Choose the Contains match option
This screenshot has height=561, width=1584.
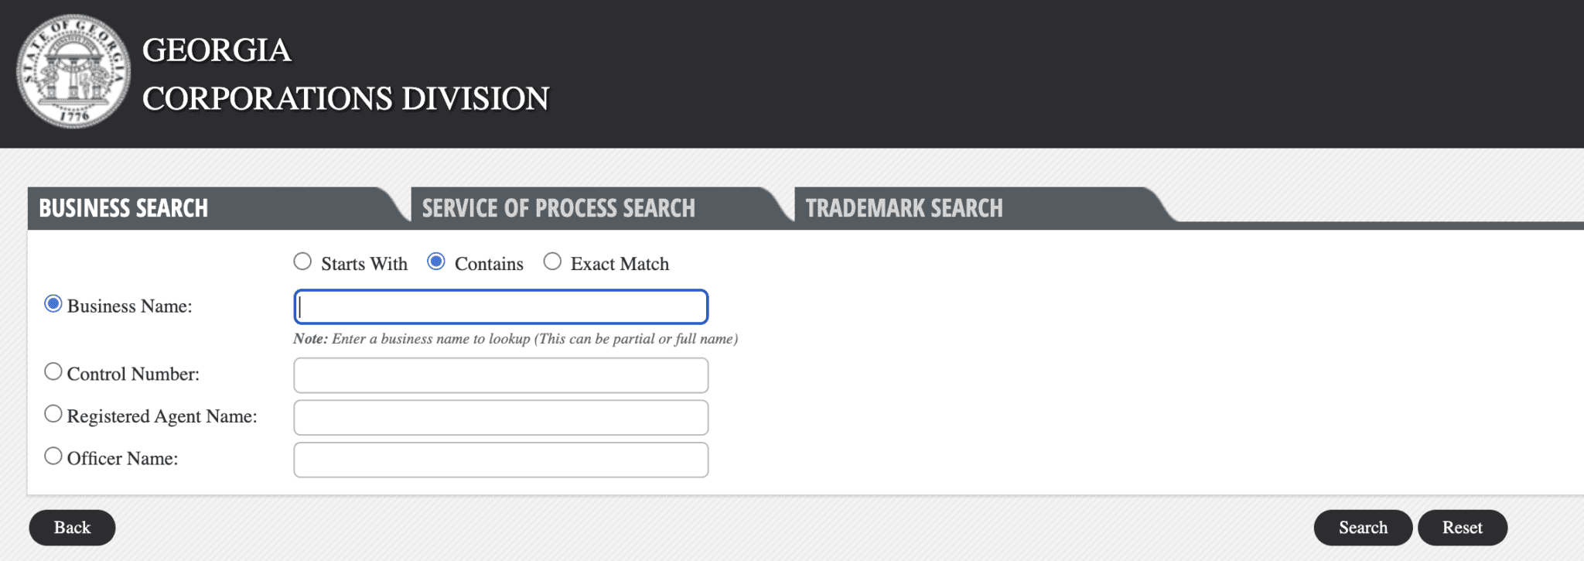click(x=436, y=262)
